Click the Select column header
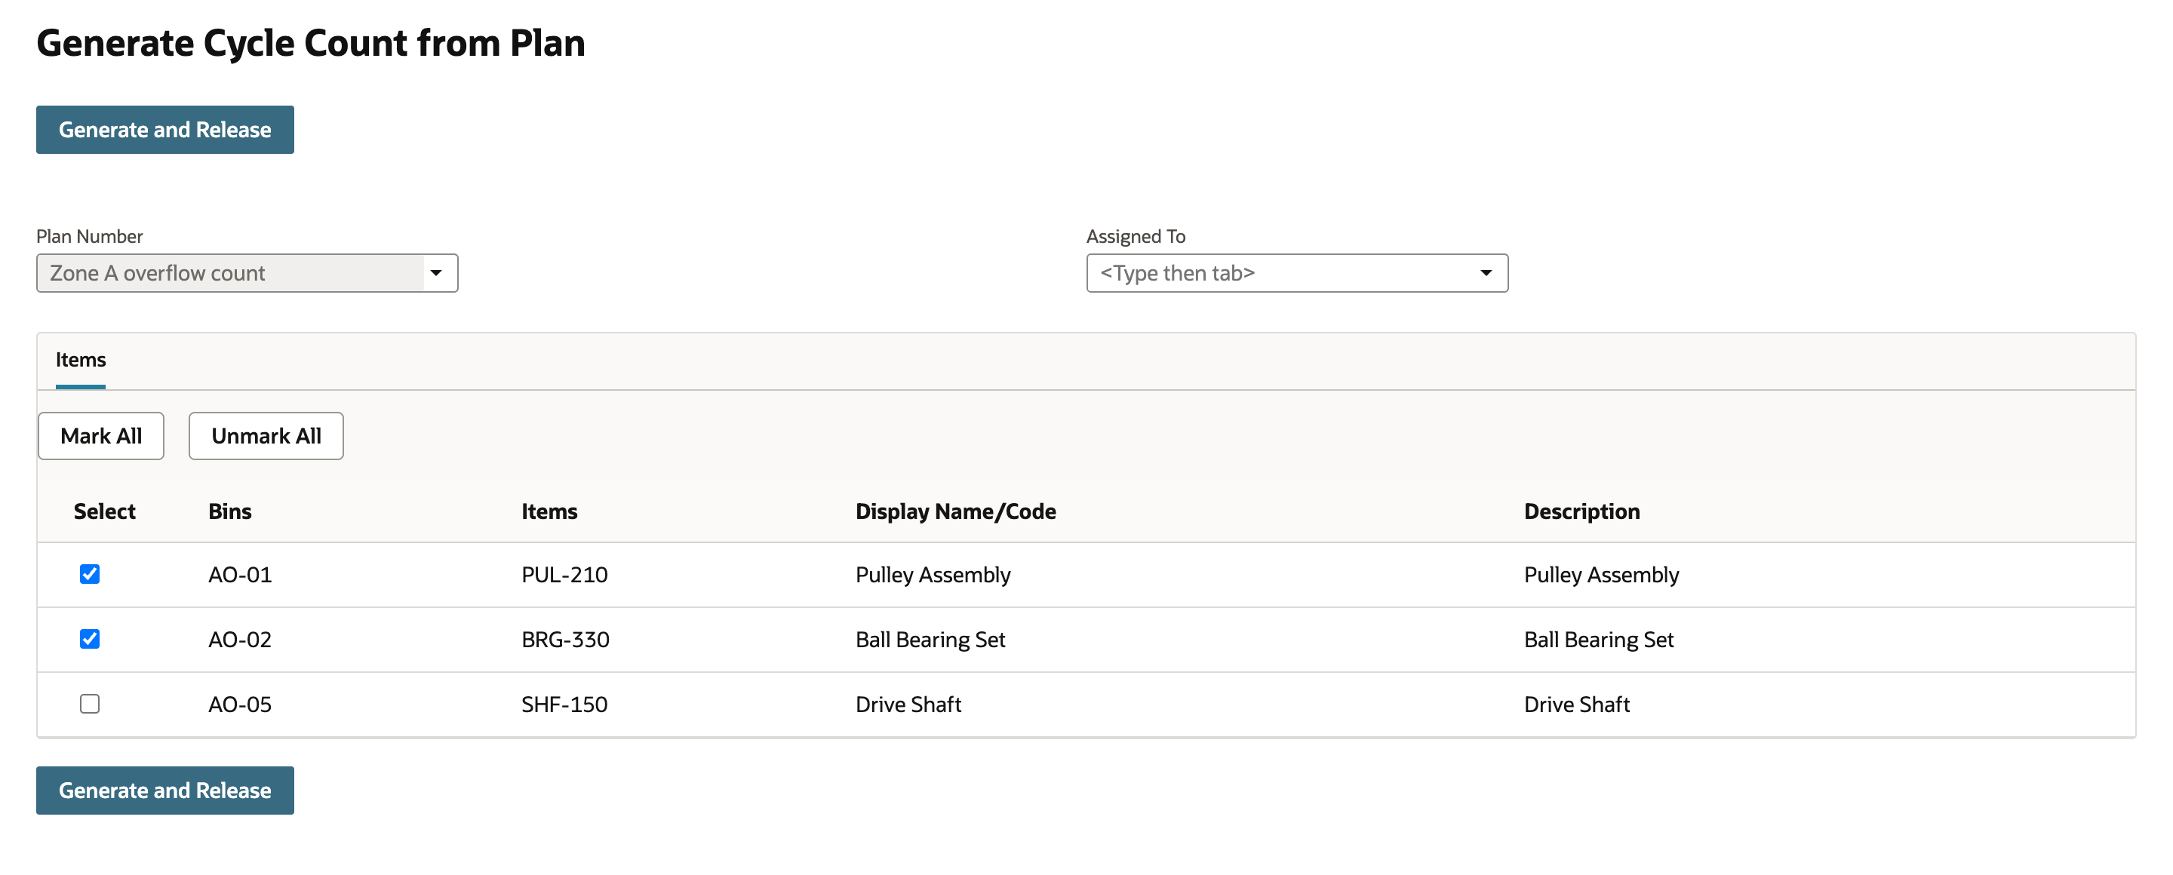 (x=105, y=512)
